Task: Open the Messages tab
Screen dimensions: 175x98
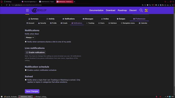Action: [x=88, y=19]
